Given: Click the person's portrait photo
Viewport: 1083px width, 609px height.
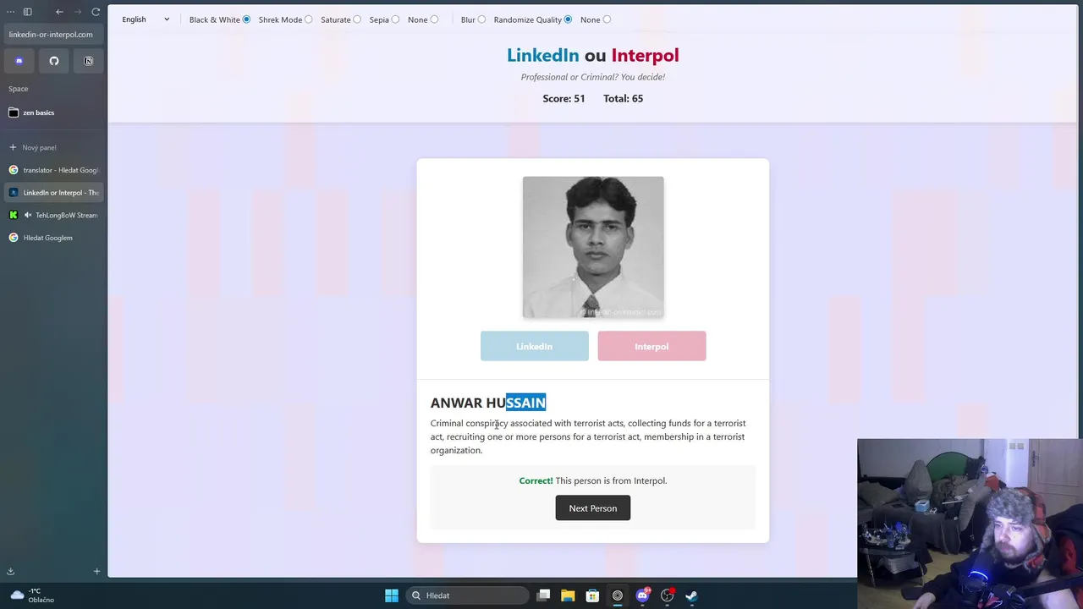Looking at the screenshot, I should click(593, 247).
